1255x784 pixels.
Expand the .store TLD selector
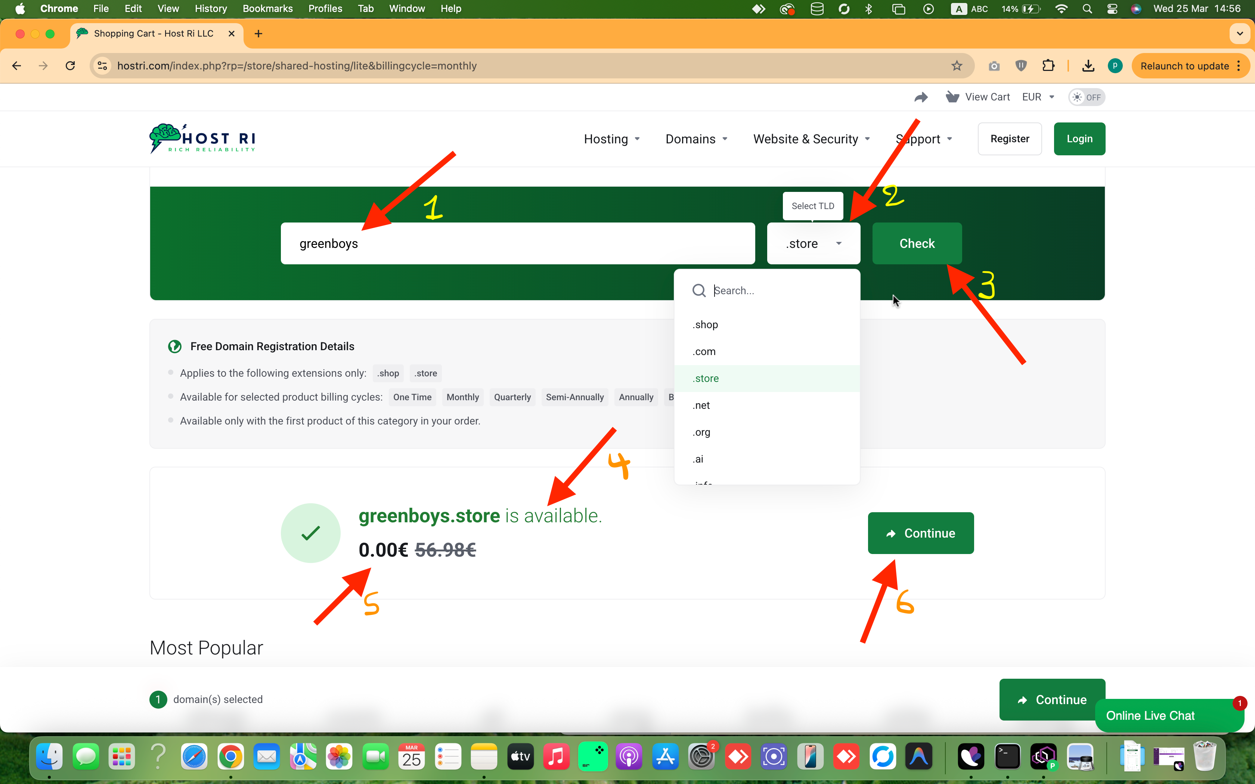(x=813, y=244)
